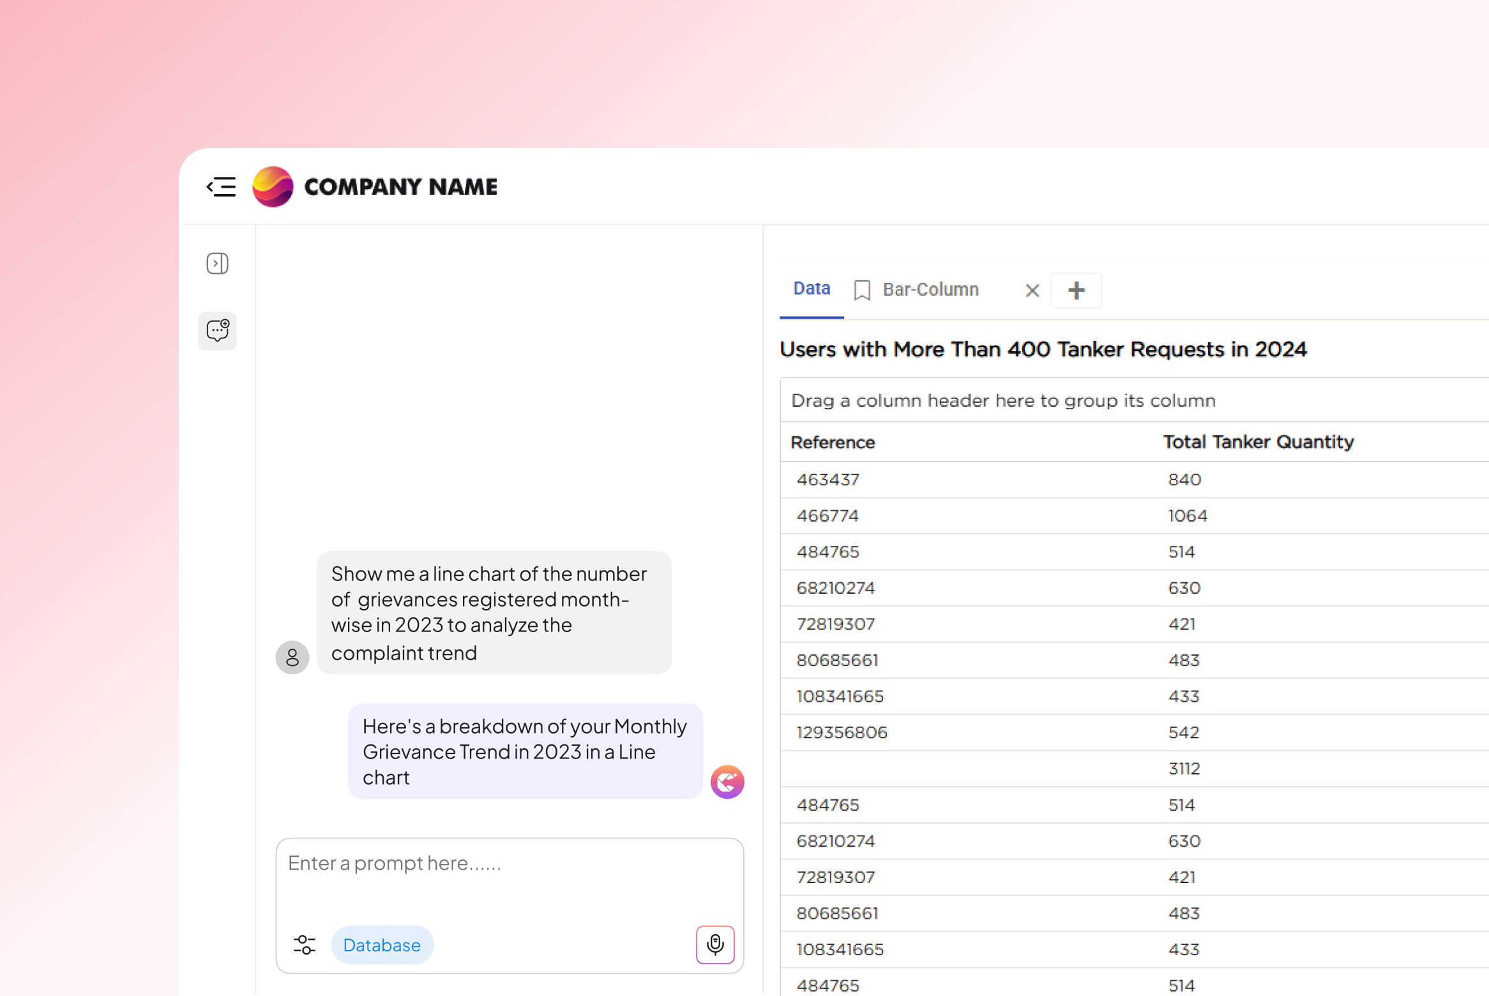Image resolution: width=1489 pixels, height=996 pixels.
Task: Click the AI magic-wand icon on the response
Action: click(727, 781)
